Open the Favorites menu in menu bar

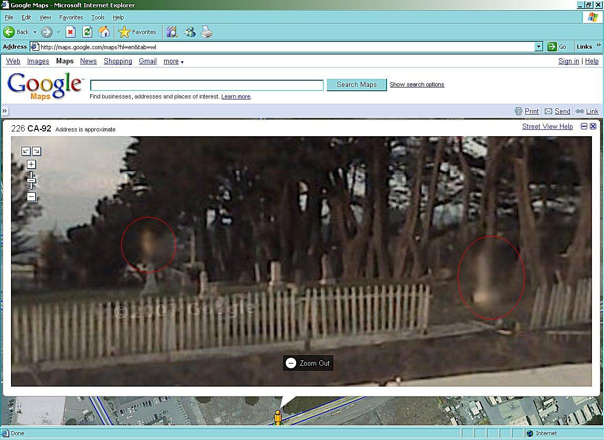(71, 17)
